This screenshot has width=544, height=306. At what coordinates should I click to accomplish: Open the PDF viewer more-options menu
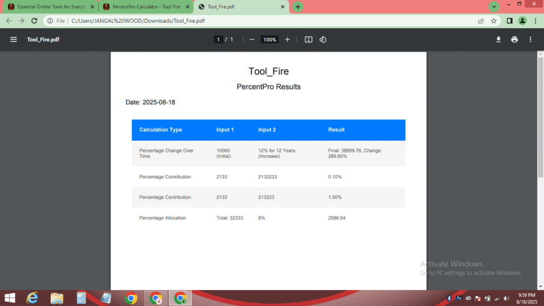coord(530,39)
